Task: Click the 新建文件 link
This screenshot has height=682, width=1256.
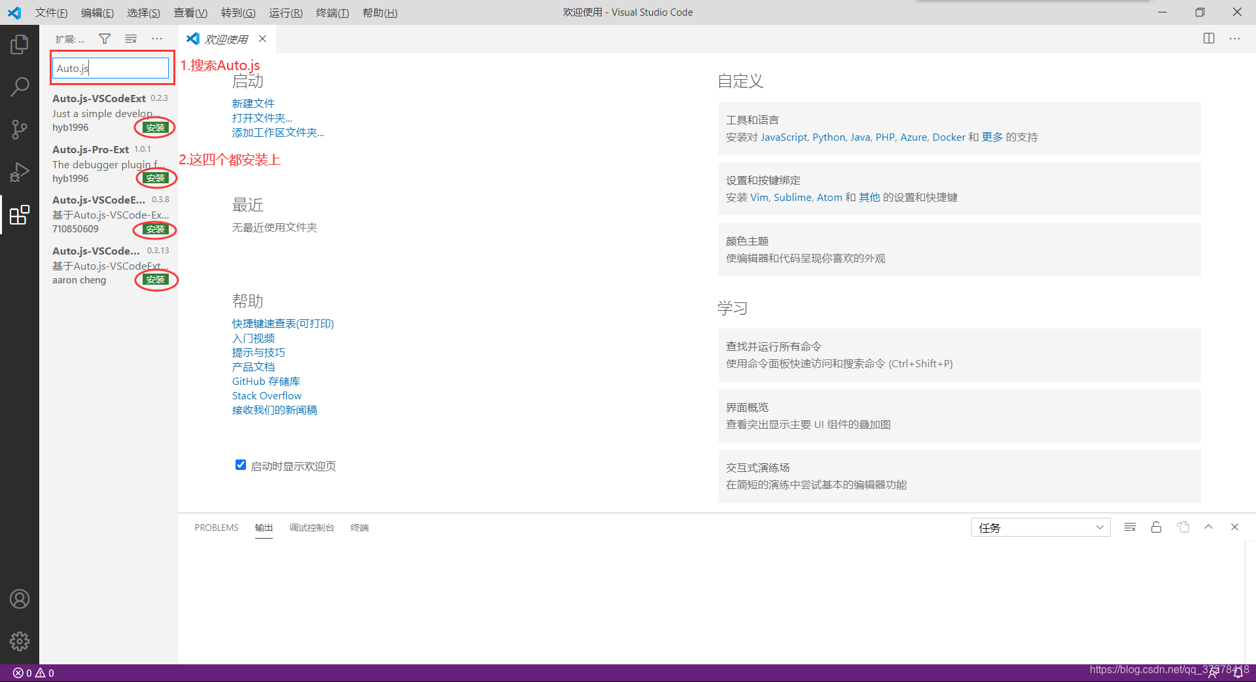Action: tap(253, 103)
